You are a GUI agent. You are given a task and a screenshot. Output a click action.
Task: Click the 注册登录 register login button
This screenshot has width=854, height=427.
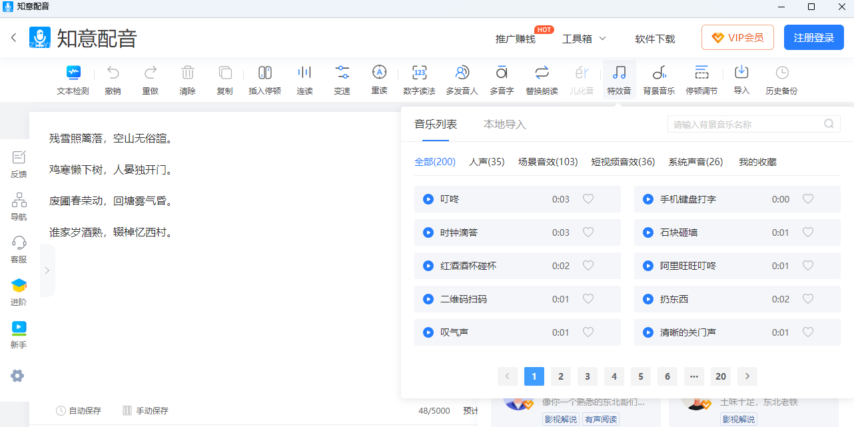(x=813, y=38)
